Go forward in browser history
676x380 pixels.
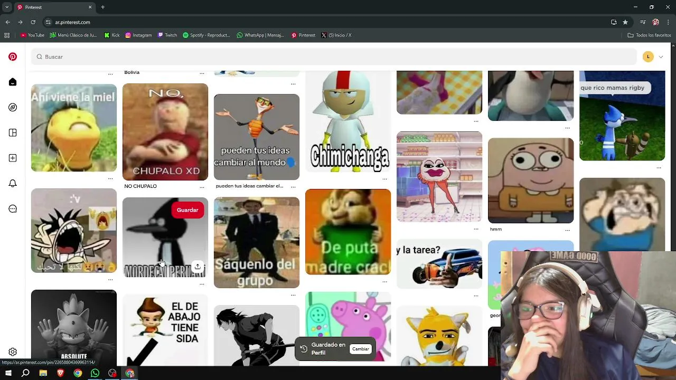click(20, 22)
